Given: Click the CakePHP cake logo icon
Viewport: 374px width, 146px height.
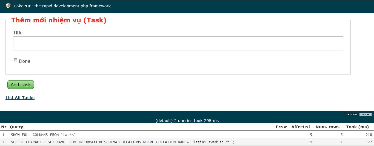Looking at the screenshot, I should (8, 6).
